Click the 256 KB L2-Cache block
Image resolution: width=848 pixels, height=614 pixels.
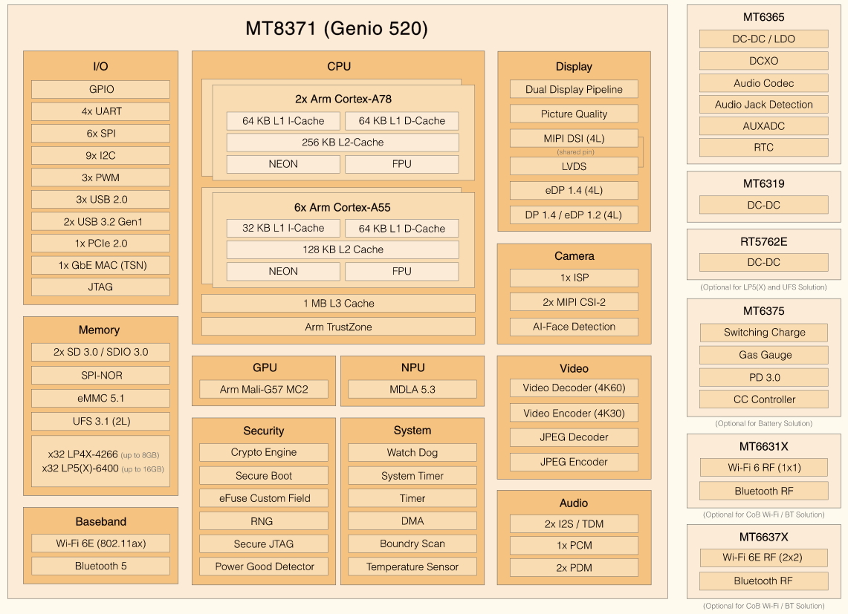coord(343,142)
